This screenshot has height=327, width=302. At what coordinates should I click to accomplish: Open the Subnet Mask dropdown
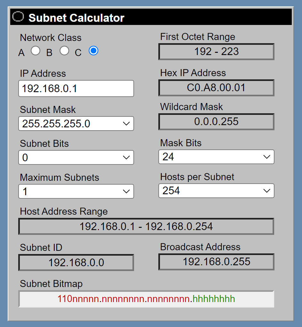[76, 124]
